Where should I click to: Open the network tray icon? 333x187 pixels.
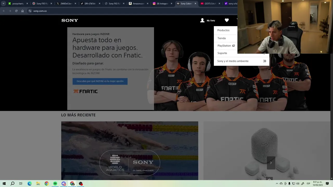coord(293,184)
